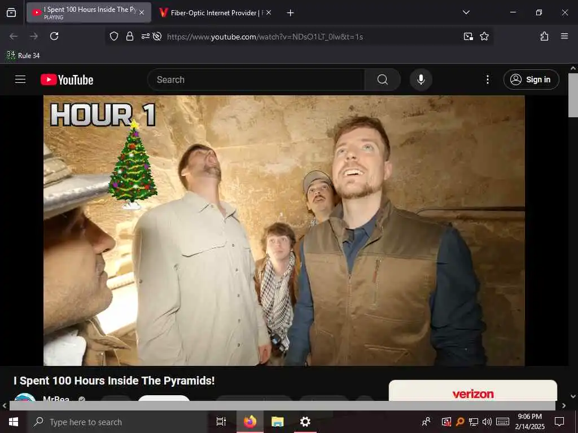The height and width of the screenshot is (433, 578).
Task: Open the YouTube guide hamburger menu
Action: (20, 79)
